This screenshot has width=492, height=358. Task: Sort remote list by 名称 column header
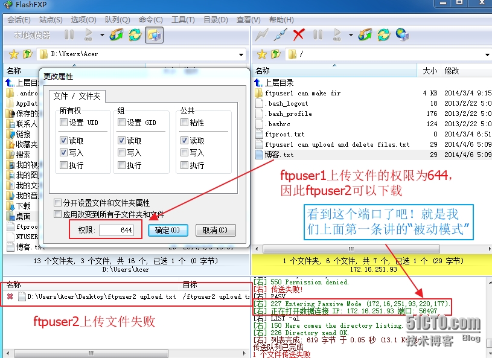[334, 71]
